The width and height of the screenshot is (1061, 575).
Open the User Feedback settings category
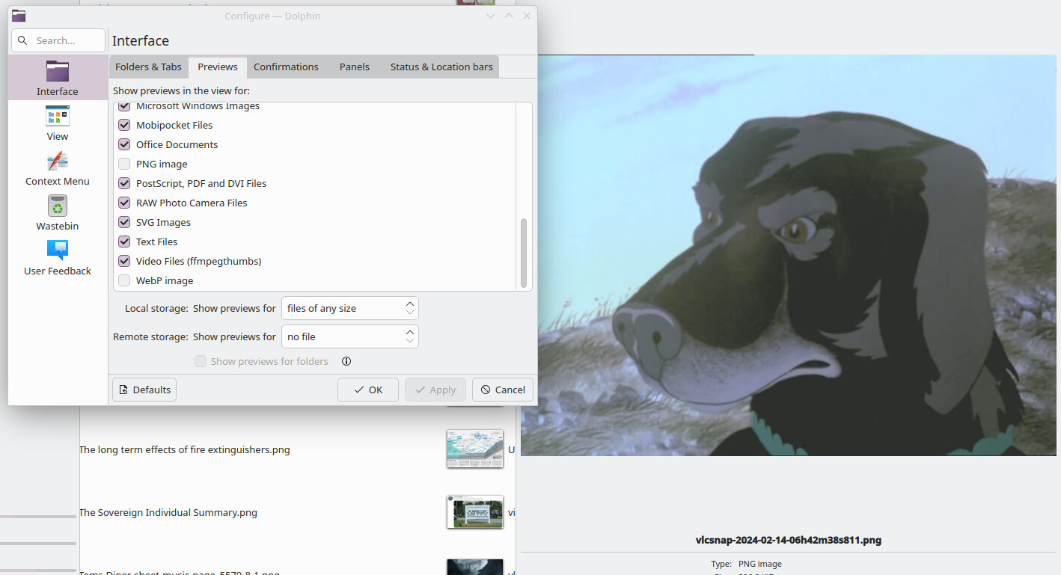tap(58, 257)
